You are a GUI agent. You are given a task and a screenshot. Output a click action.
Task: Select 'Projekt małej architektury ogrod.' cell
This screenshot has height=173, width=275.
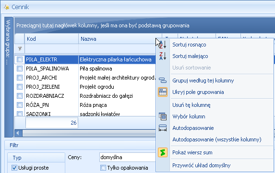pos(117,78)
